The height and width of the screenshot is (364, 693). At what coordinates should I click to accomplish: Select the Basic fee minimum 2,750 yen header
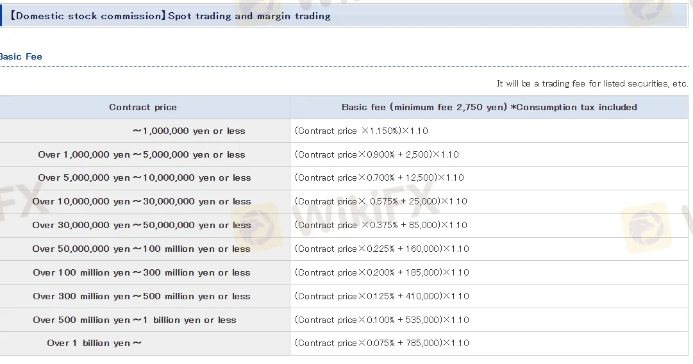489,107
